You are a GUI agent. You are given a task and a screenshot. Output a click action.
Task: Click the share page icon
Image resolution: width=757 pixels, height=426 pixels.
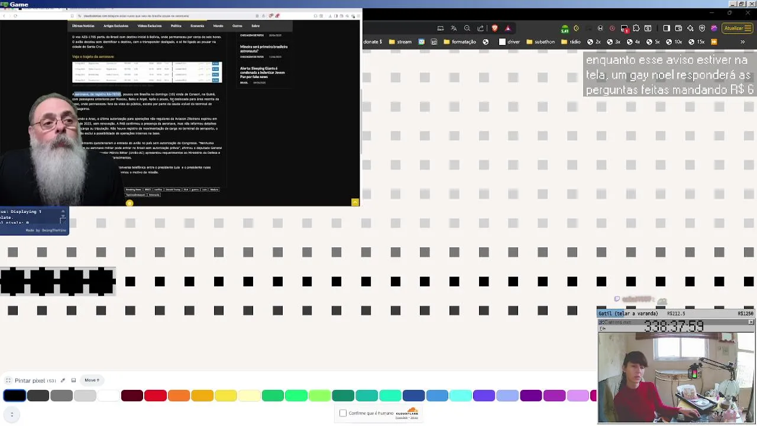480,28
